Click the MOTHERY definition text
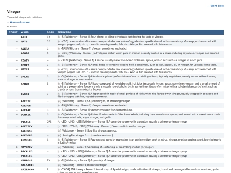This screenshot has width=231, height=173. [106, 147]
